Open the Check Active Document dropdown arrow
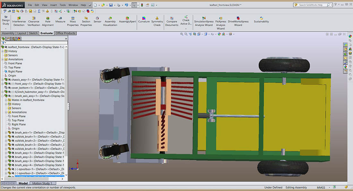This screenshot has width=353, height=191. pyautogui.click(x=186, y=29)
